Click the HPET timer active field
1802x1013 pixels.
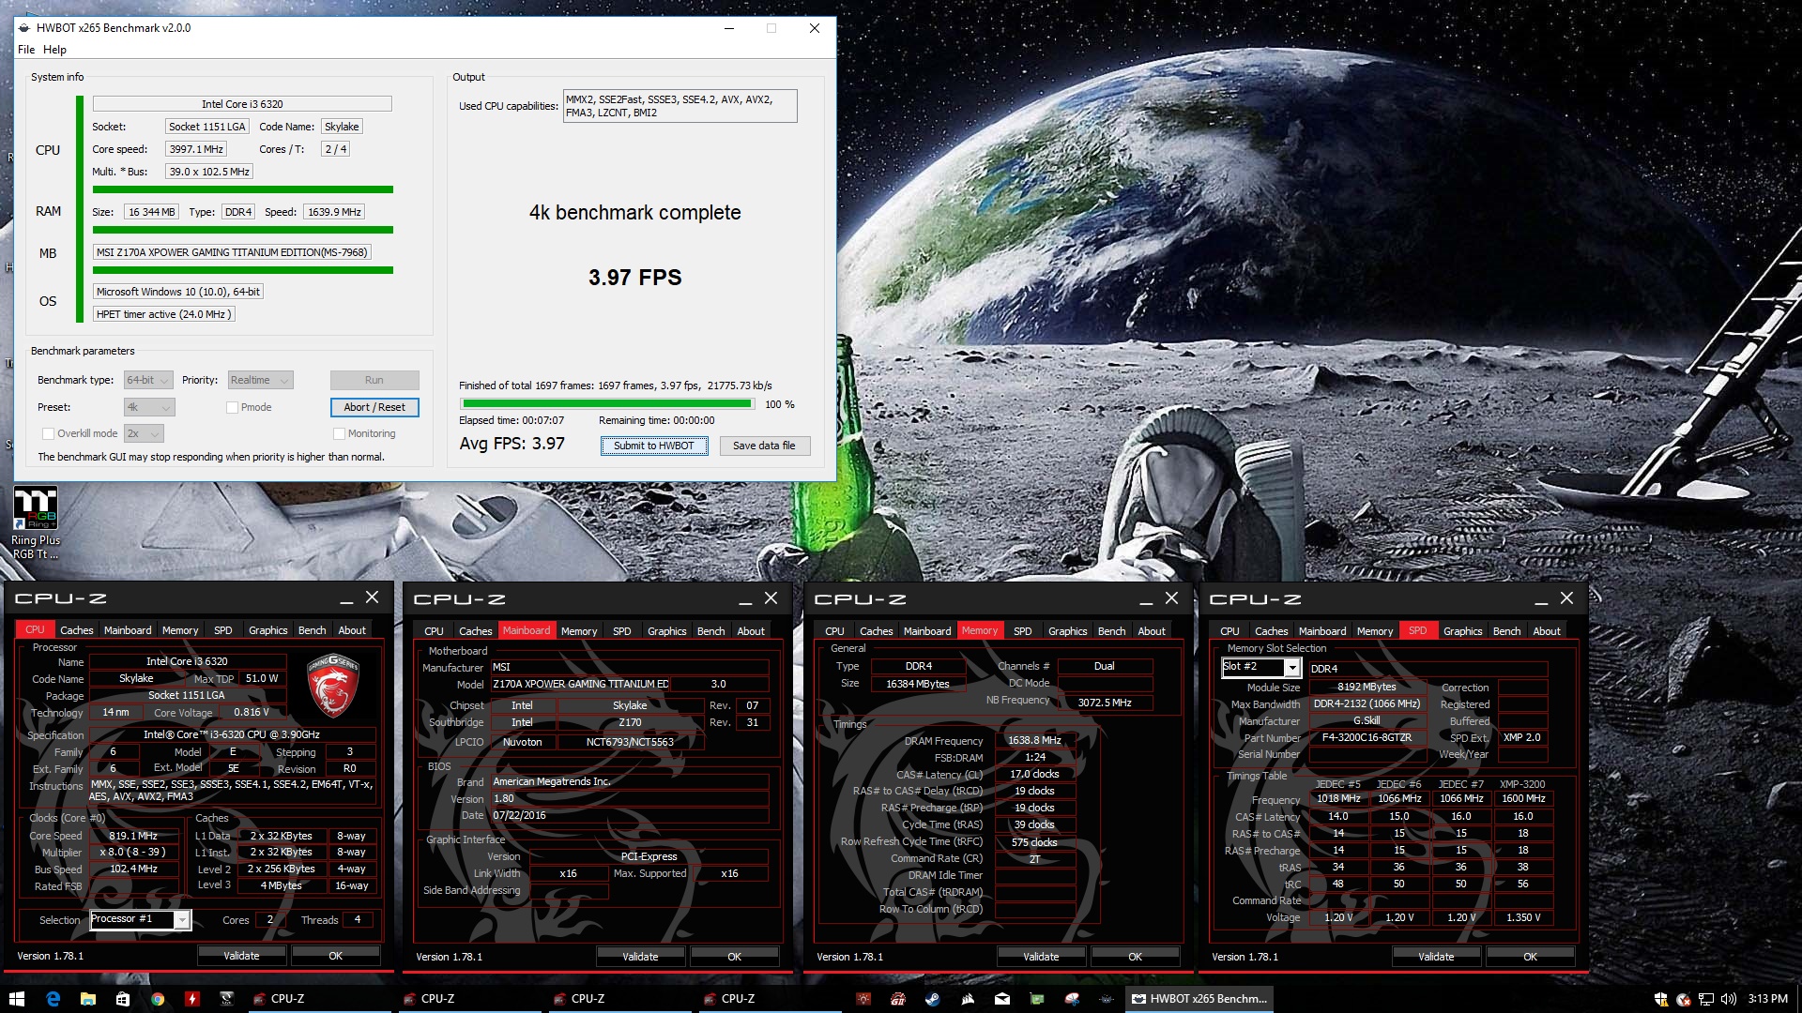click(163, 314)
